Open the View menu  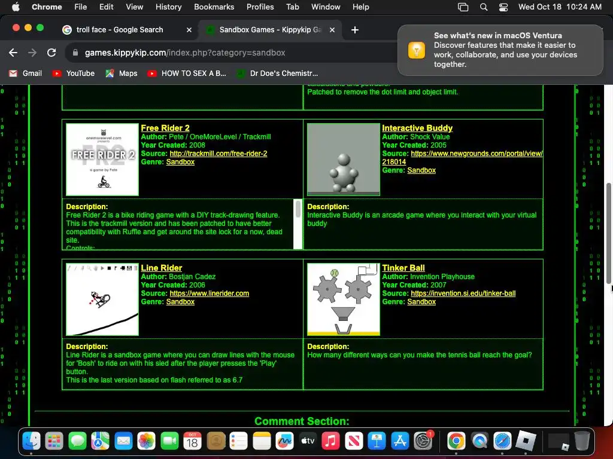point(134,7)
